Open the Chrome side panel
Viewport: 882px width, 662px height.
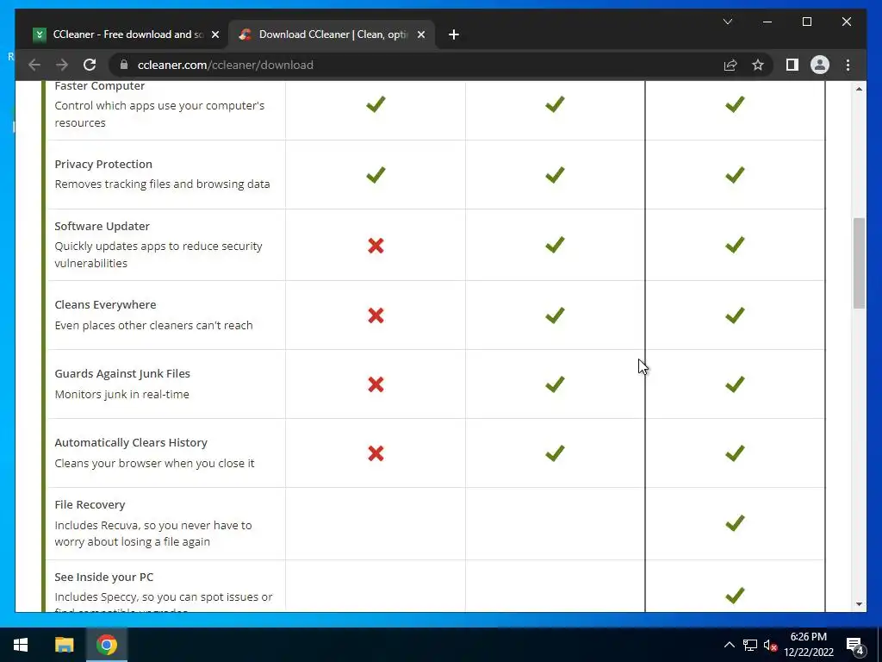(792, 65)
